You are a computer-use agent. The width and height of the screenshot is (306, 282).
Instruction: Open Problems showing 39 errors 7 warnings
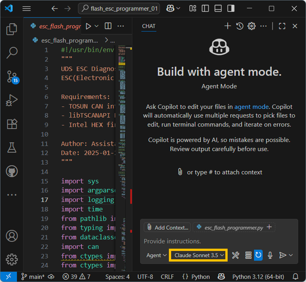point(77,277)
